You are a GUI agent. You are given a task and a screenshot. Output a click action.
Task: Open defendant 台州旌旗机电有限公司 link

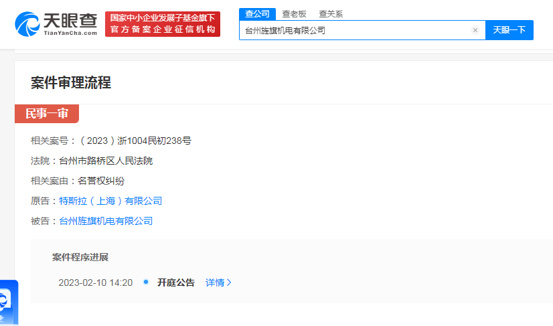106,221
